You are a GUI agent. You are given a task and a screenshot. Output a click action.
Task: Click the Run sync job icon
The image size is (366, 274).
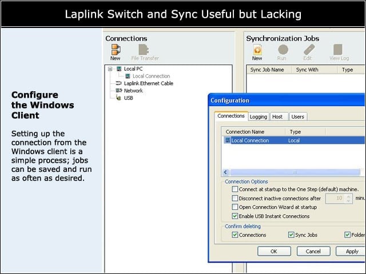[283, 50]
